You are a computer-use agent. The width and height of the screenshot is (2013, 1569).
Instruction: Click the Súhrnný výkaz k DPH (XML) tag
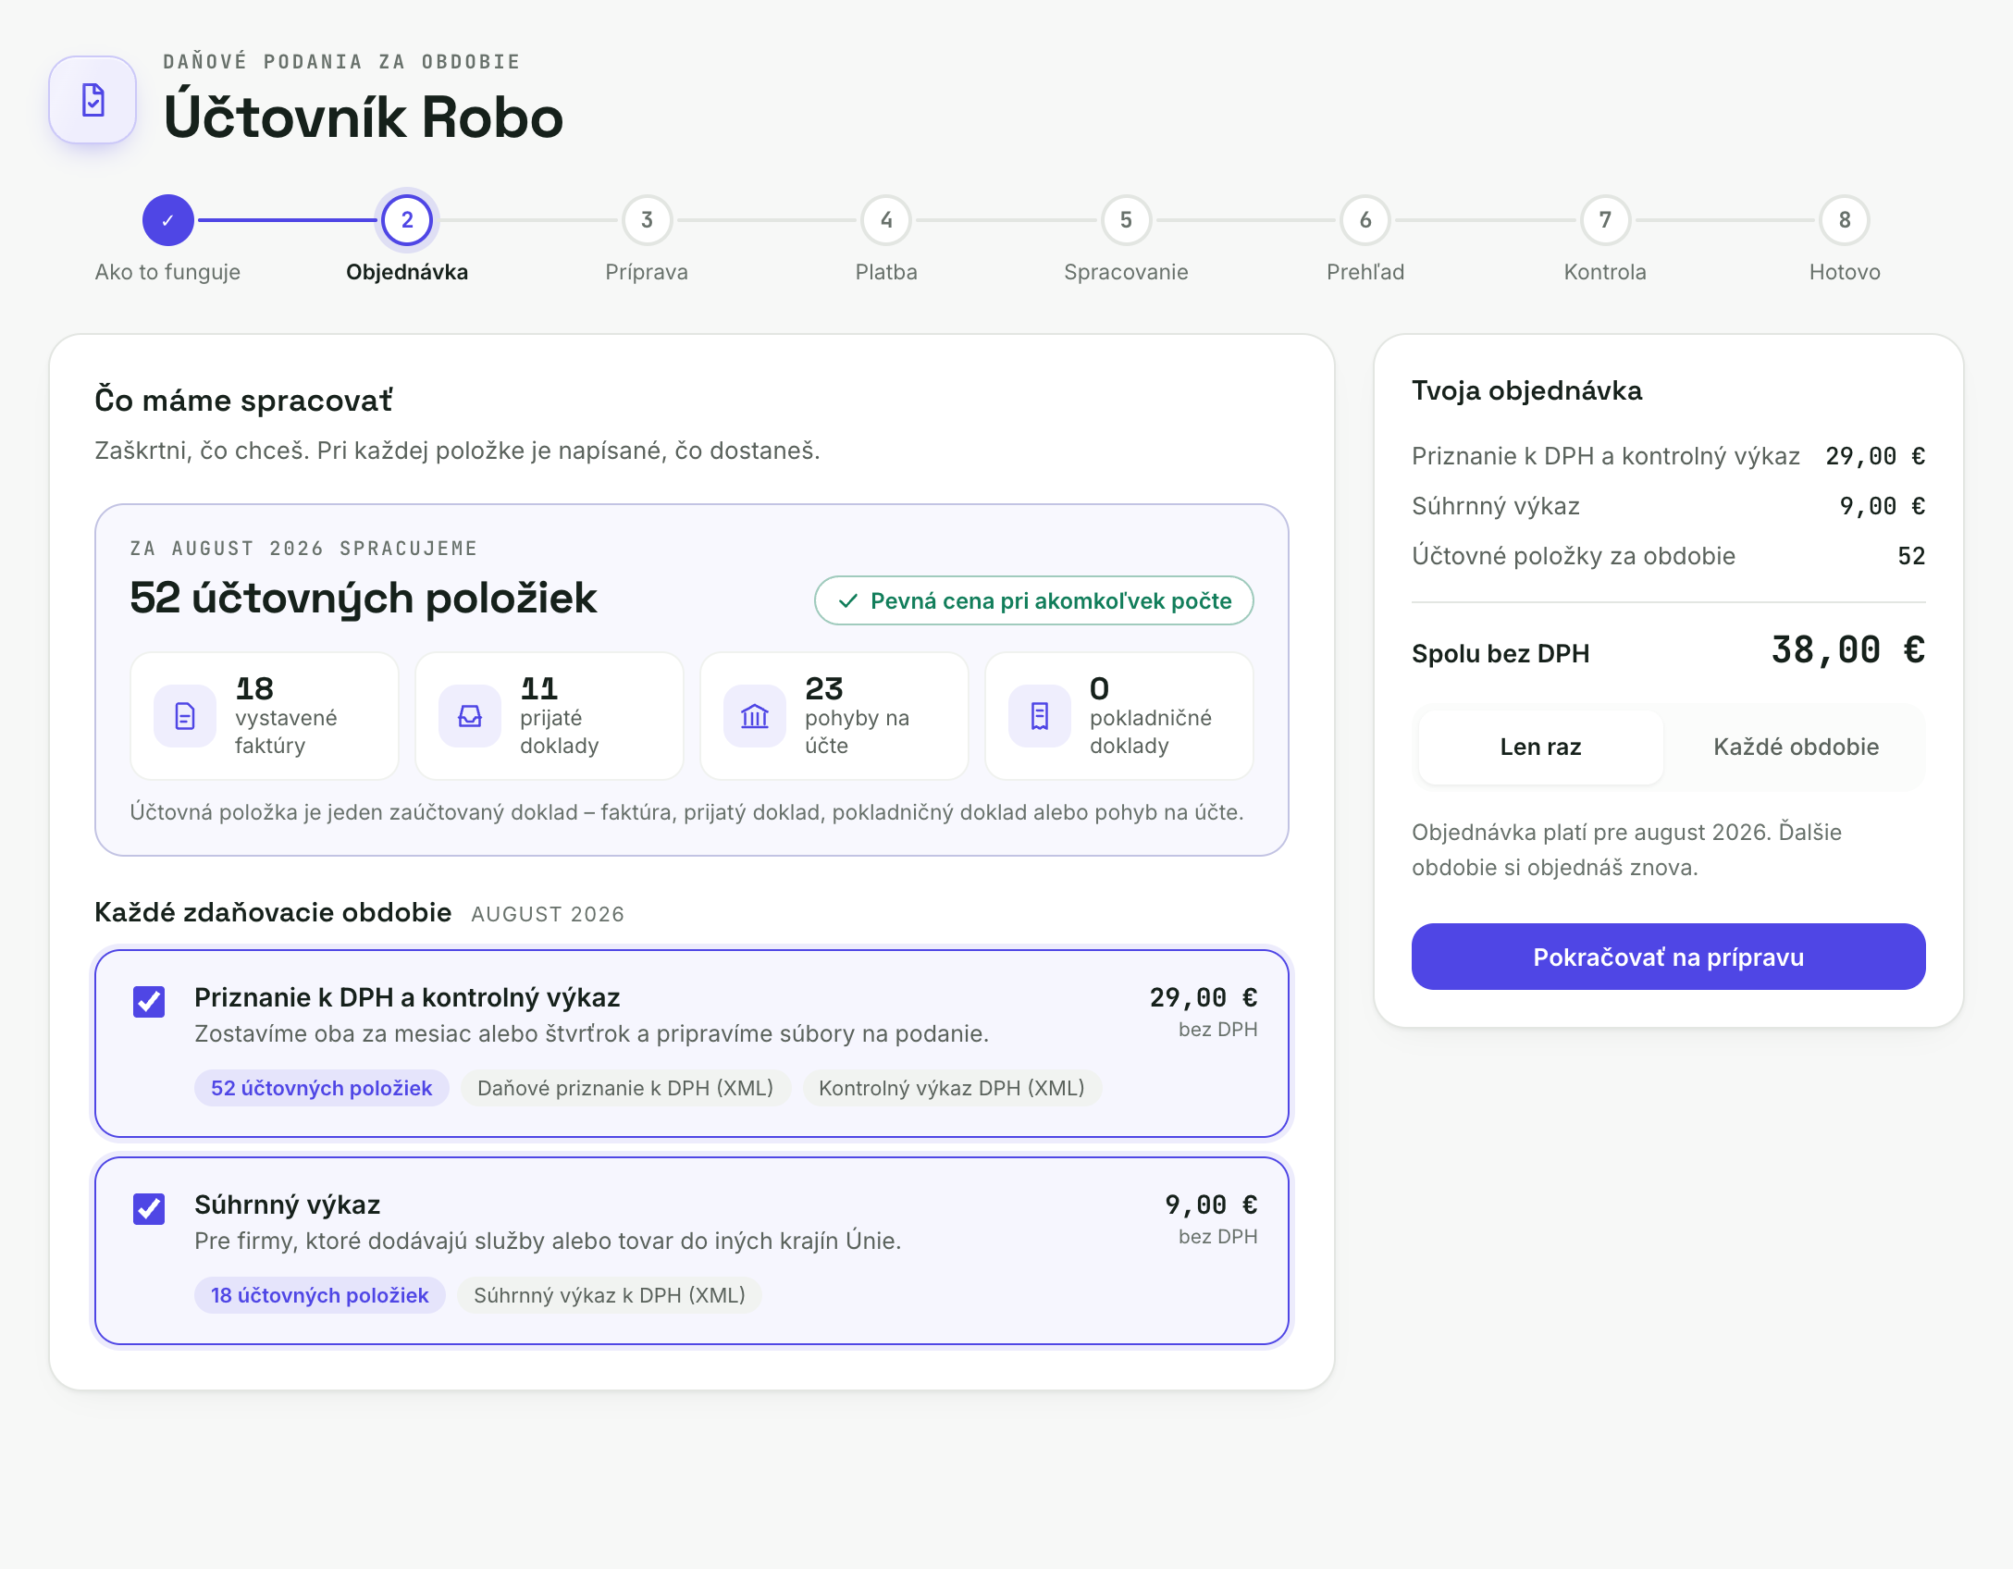tap(610, 1295)
